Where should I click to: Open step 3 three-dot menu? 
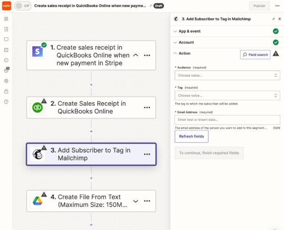[x=147, y=154]
